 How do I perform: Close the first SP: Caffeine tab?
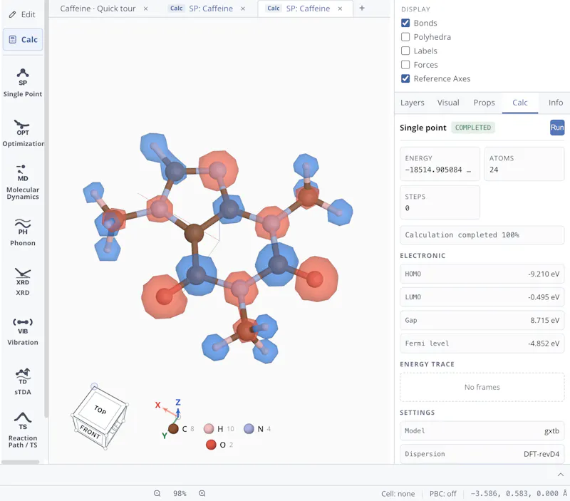[x=243, y=9]
